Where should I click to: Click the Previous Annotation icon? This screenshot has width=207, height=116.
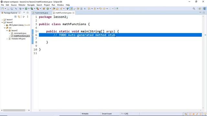pyautogui.click(x=95, y=9)
